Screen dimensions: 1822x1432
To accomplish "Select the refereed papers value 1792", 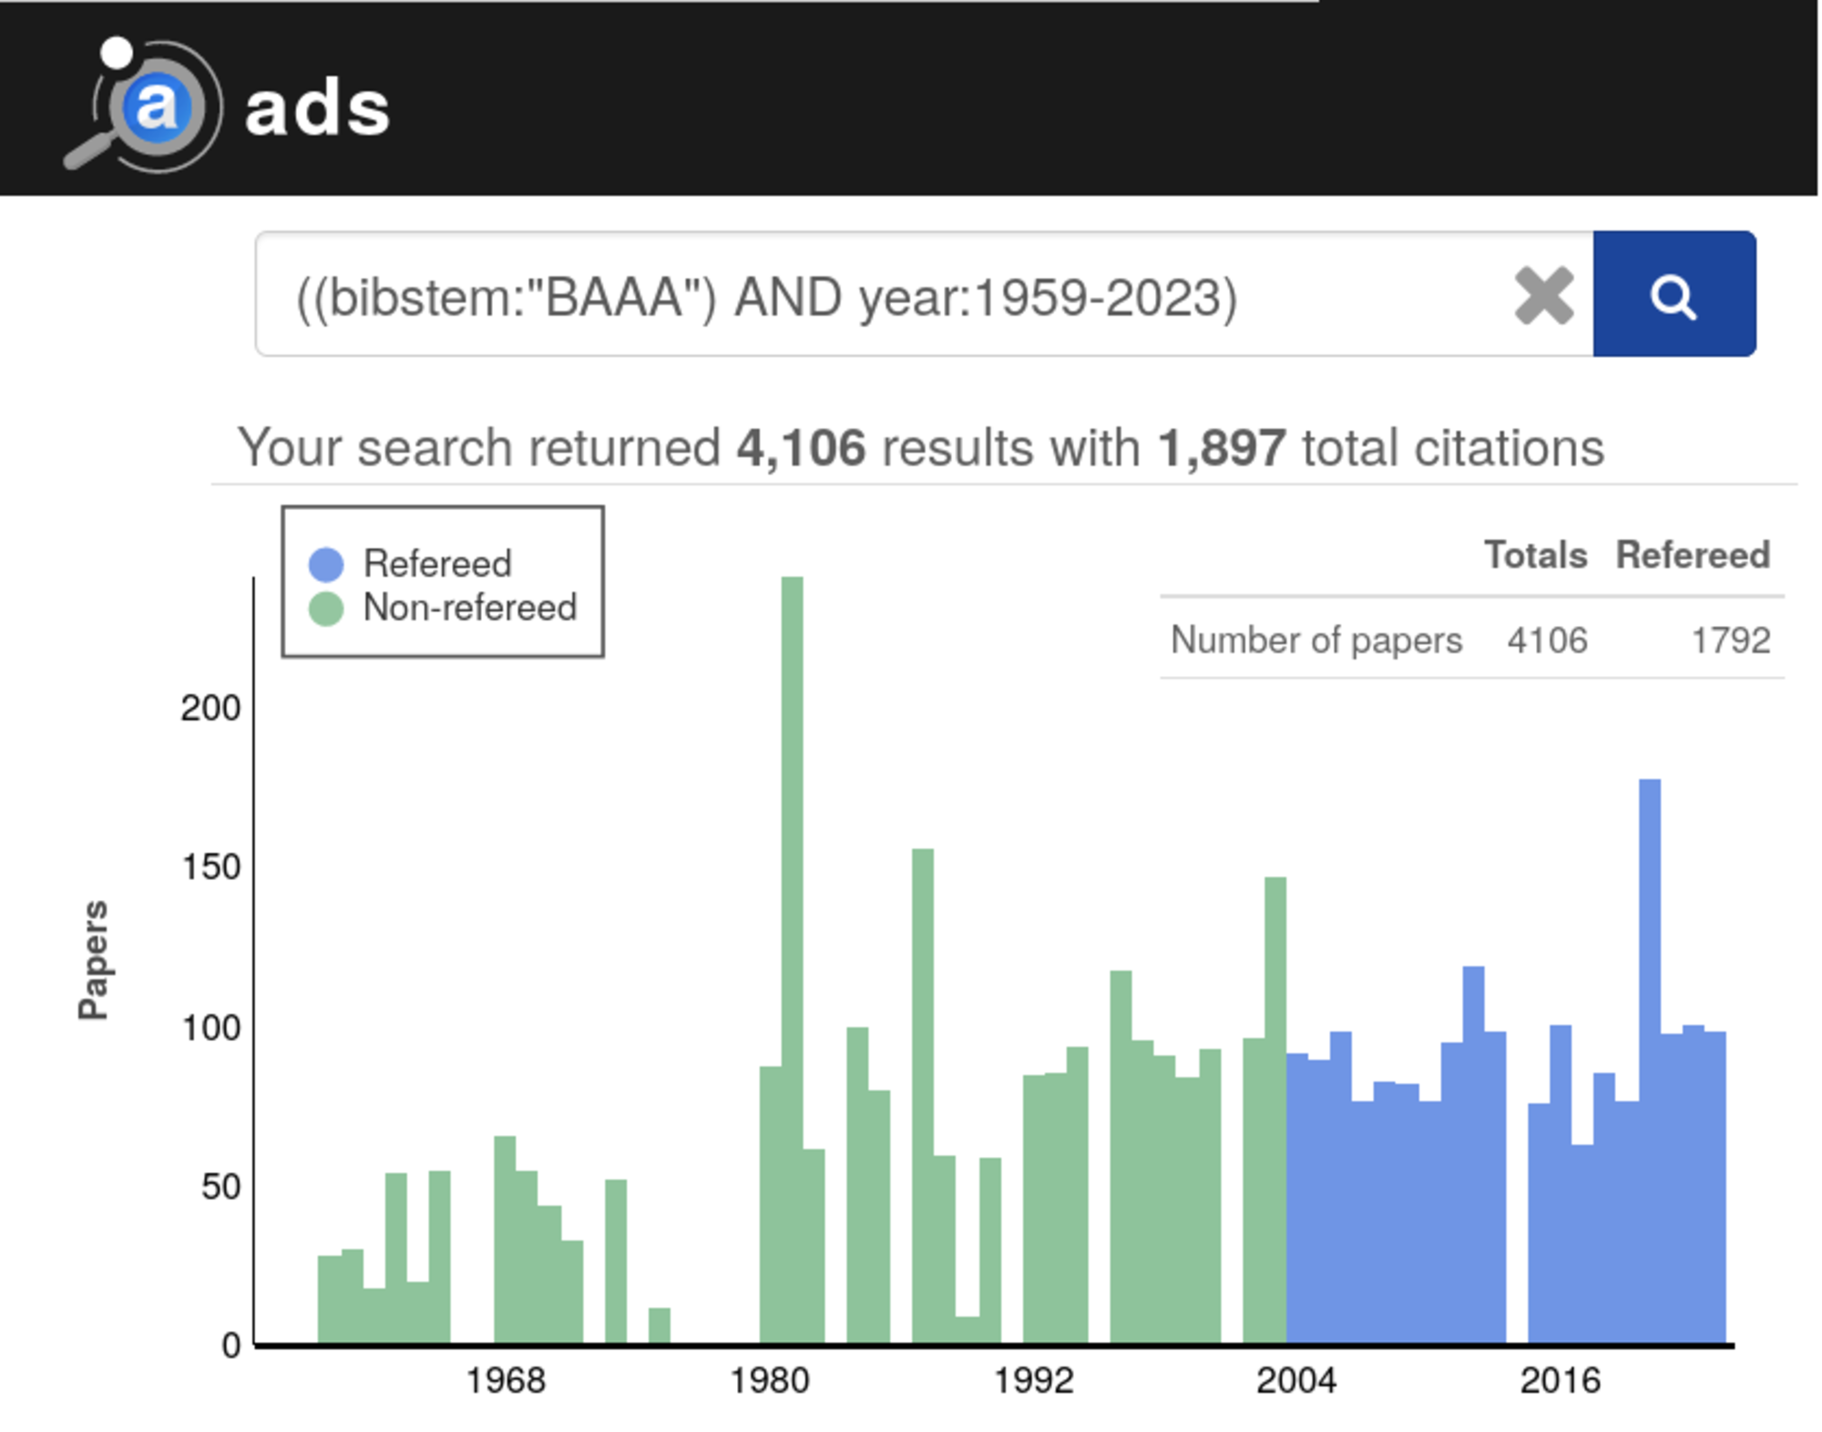I will pyautogui.click(x=1731, y=640).
